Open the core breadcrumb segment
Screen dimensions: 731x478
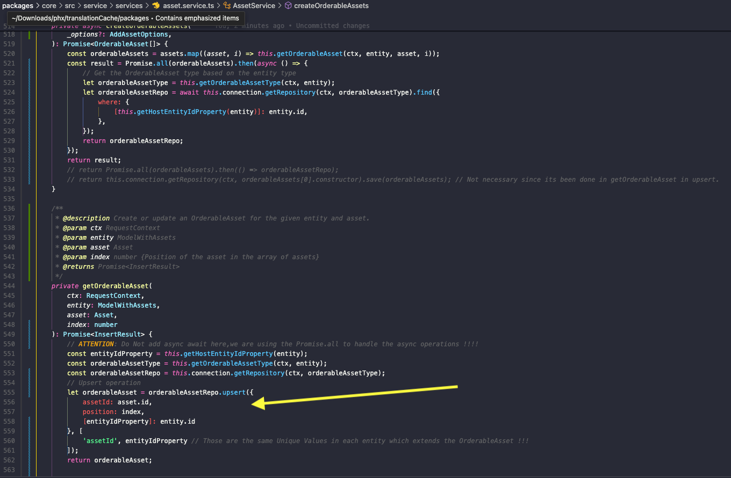[49, 5]
